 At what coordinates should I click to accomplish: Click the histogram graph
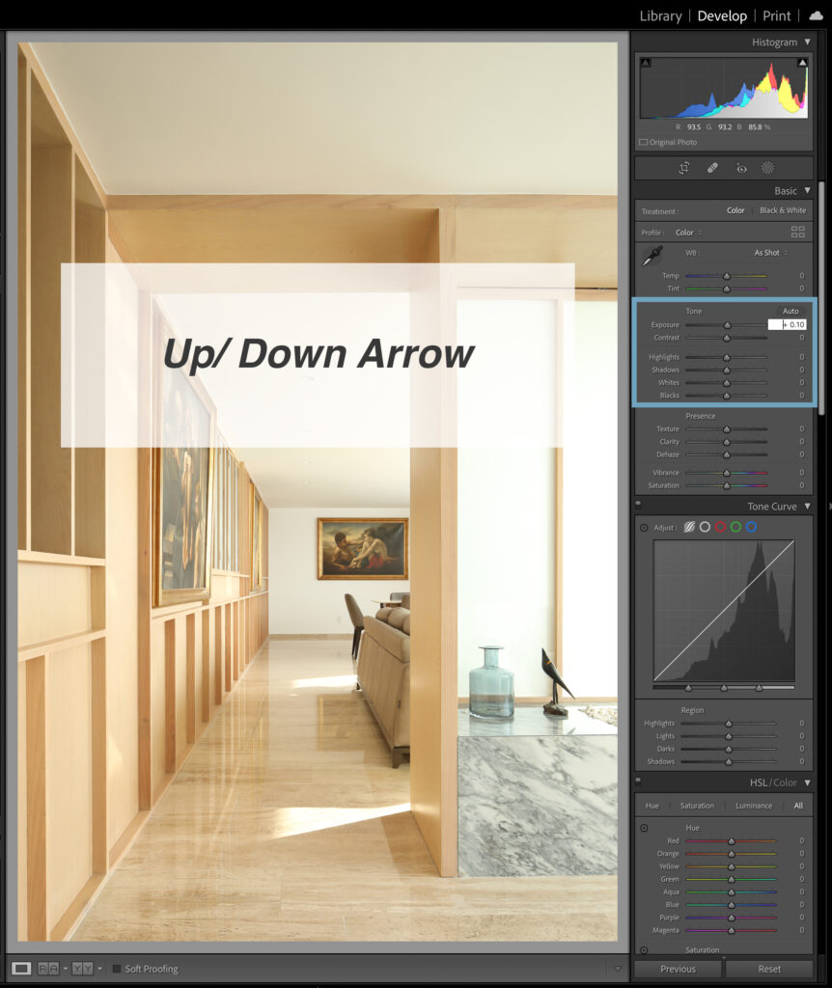(x=724, y=88)
